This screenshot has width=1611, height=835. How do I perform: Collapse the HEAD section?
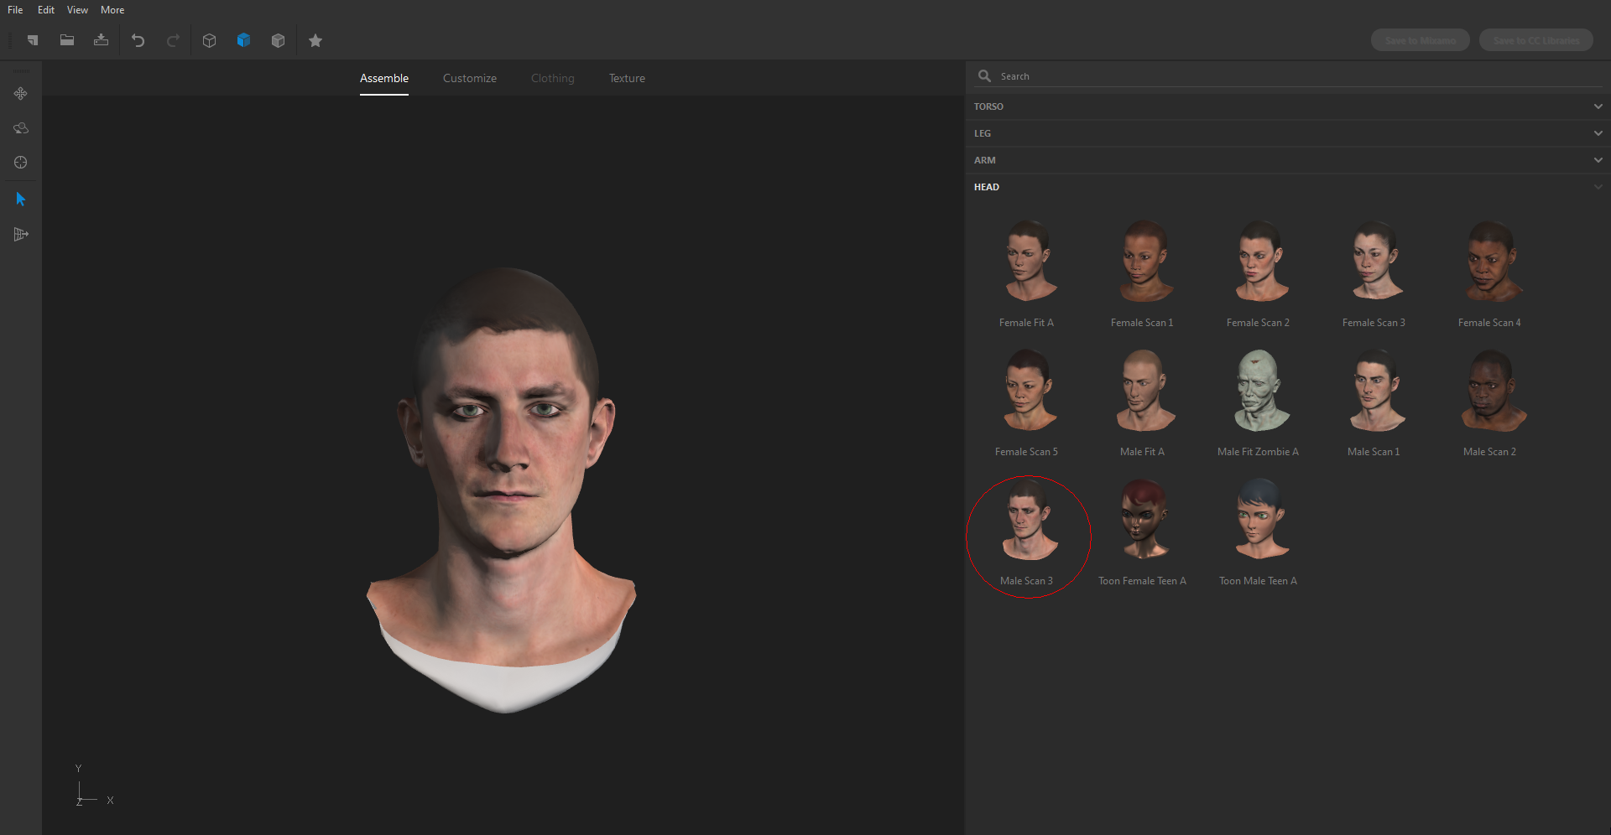click(1598, 186)
